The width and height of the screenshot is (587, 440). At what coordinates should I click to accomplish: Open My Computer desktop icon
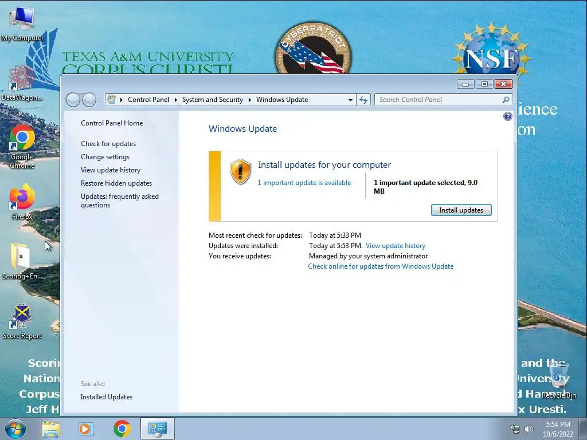(x=22, y=23)
